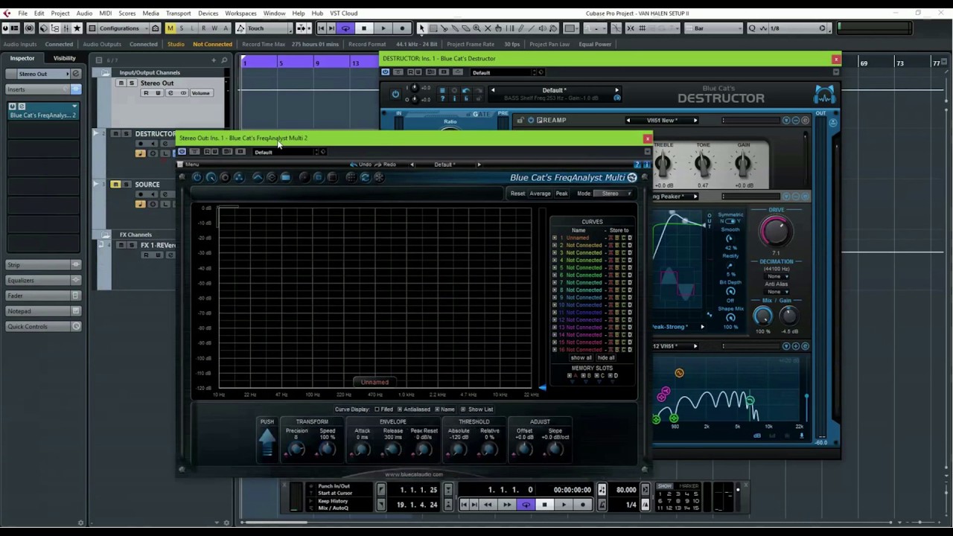The image size is (953, 536).
Task: Click the Reset button in FreqAnalyst
Action: (517, 194)
